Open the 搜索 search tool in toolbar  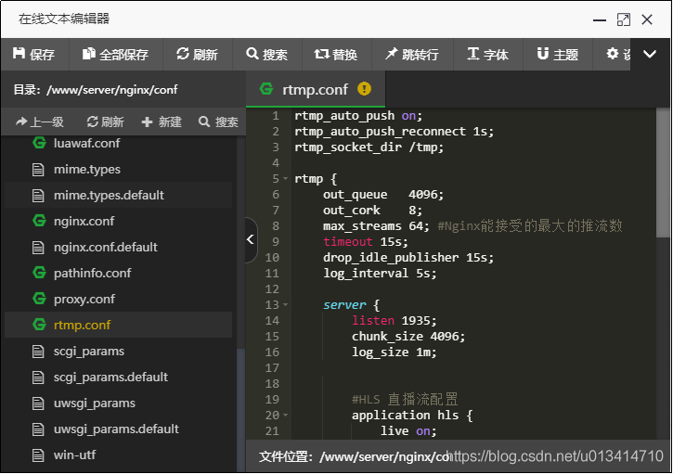click(267, 54)
